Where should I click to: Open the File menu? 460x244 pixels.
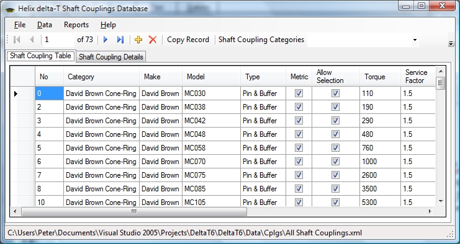(x=20, y=25)
